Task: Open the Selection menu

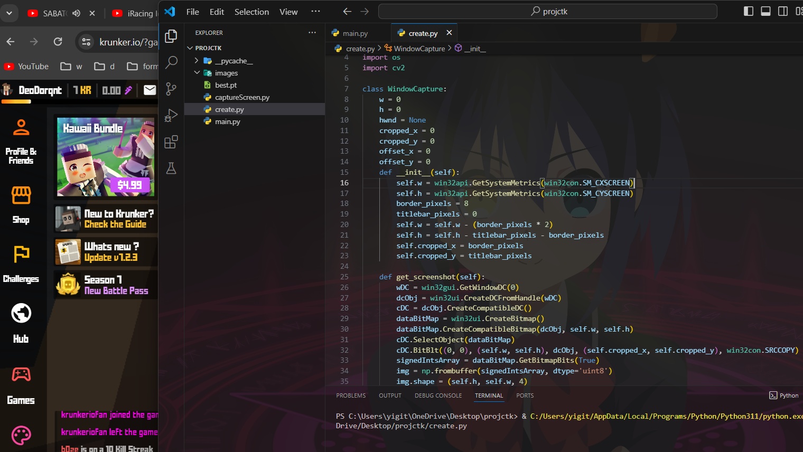Action: click(x=251, y=12)
